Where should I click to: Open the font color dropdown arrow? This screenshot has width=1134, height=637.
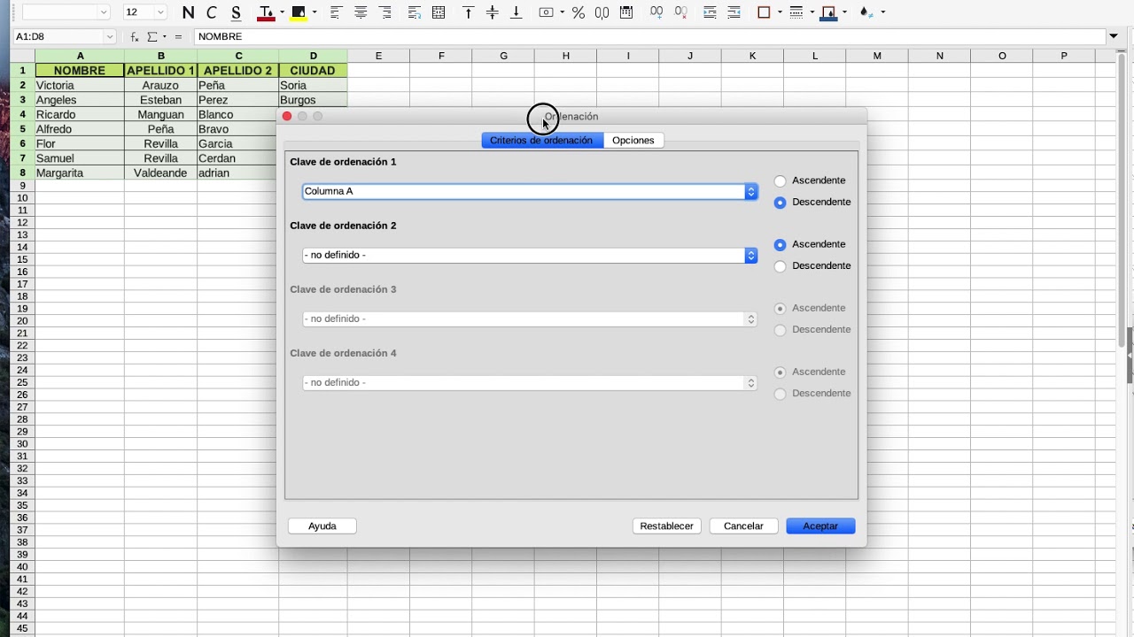click(x=282, y=12)
